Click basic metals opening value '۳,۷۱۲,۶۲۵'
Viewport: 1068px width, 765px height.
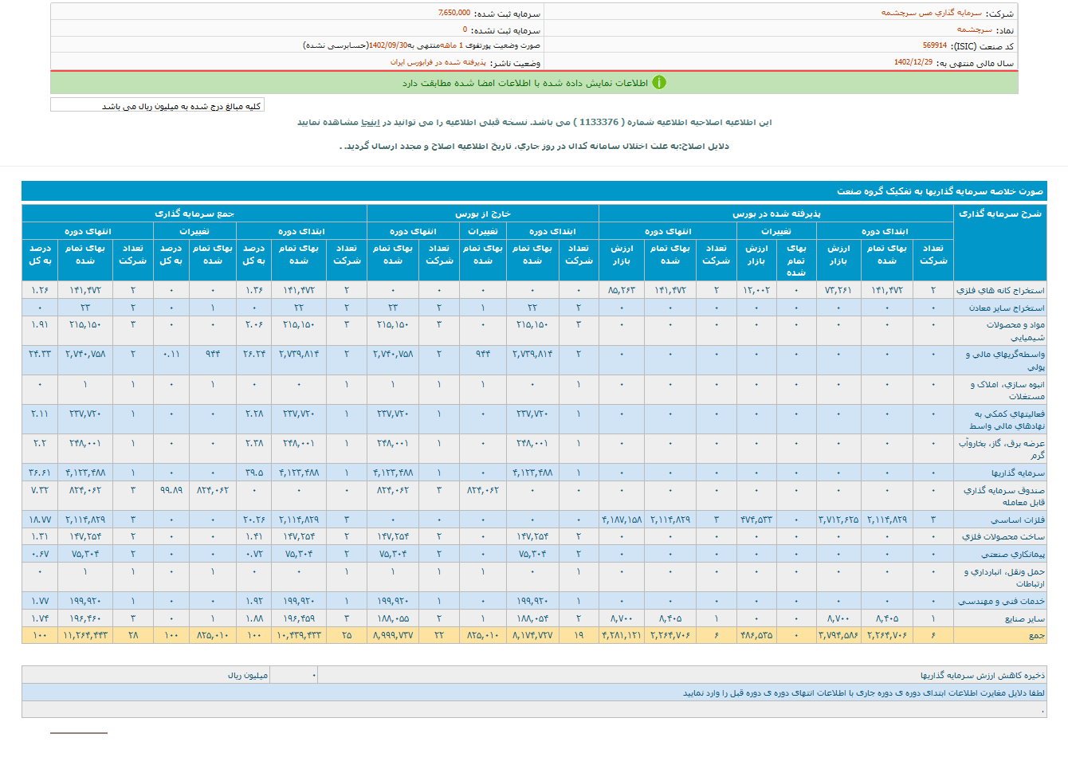838,520
